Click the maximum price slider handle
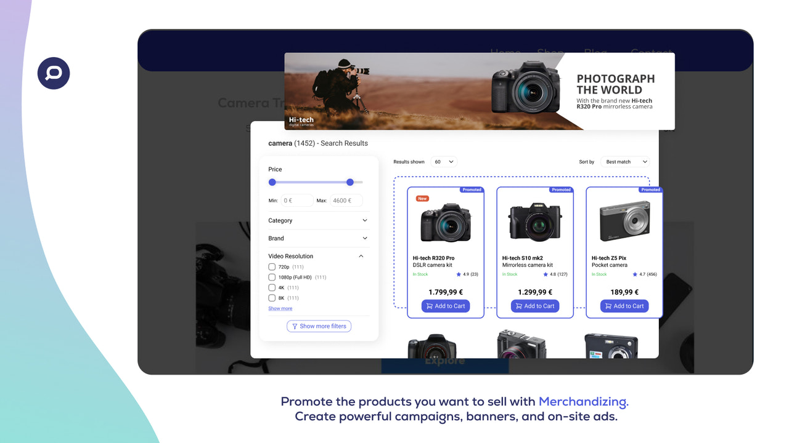This screenshot has height=443, width=789. tap(350, 182)
